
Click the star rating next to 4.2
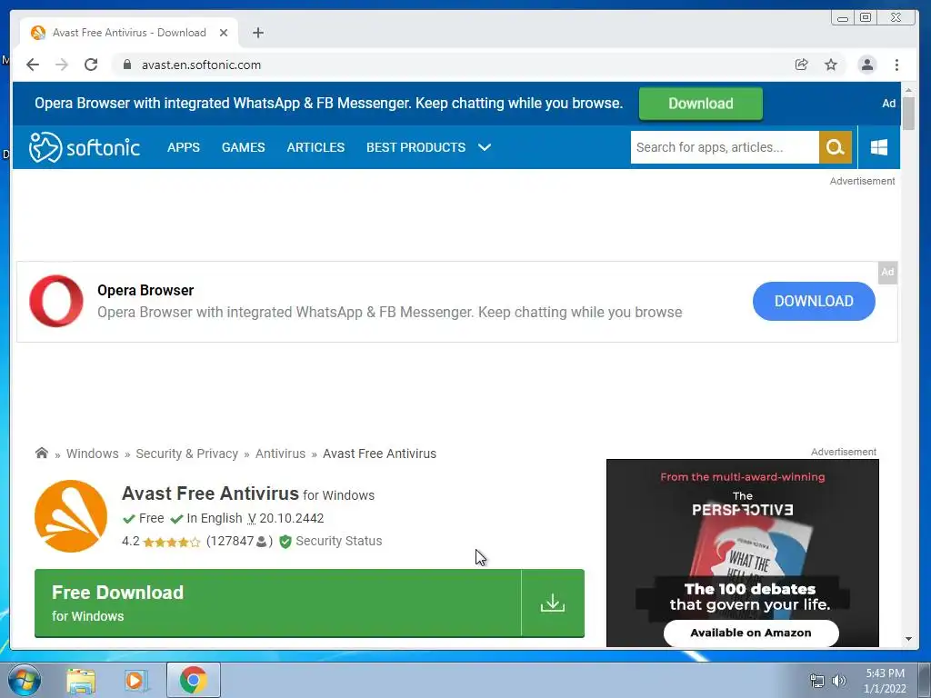172,542
